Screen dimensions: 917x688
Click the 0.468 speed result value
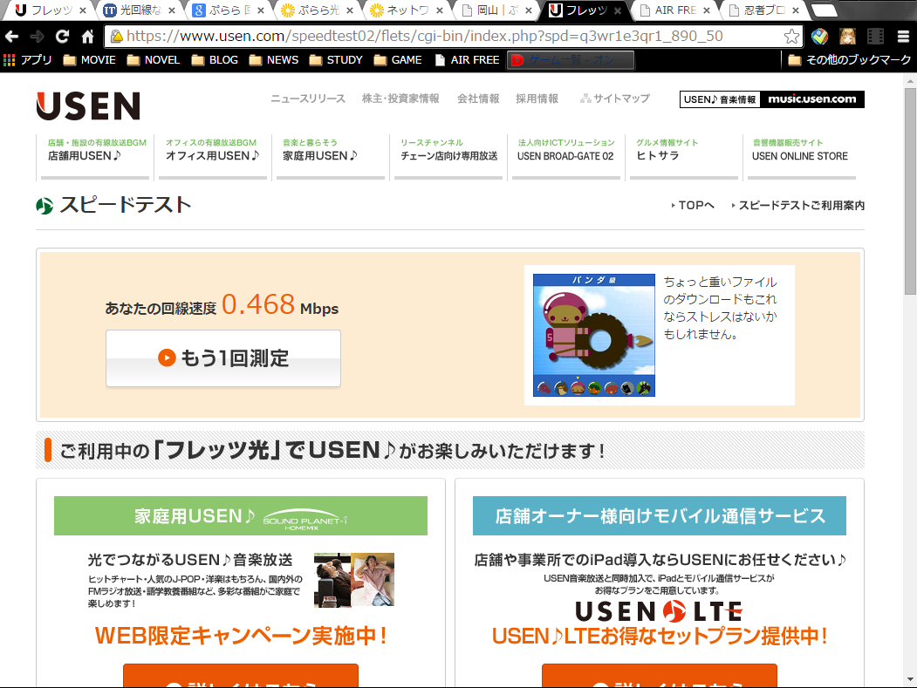coord(258,304)
